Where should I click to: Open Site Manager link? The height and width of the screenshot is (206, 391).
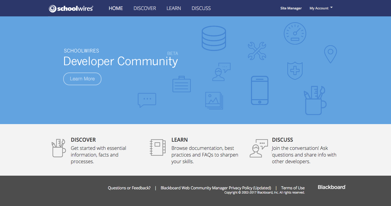291,8
